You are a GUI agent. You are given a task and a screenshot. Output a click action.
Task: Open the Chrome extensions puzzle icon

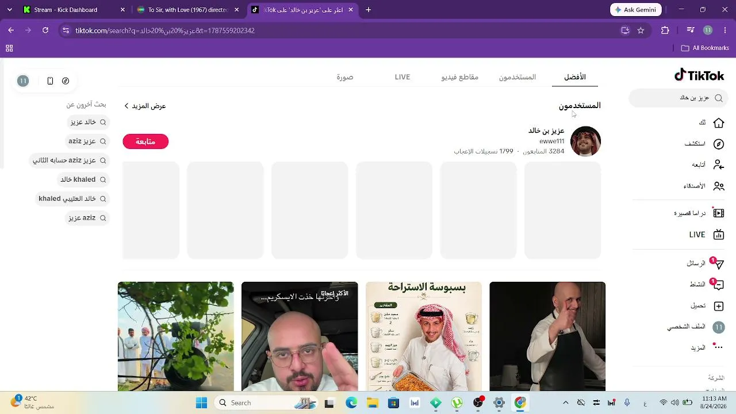[x=665, y=30]
